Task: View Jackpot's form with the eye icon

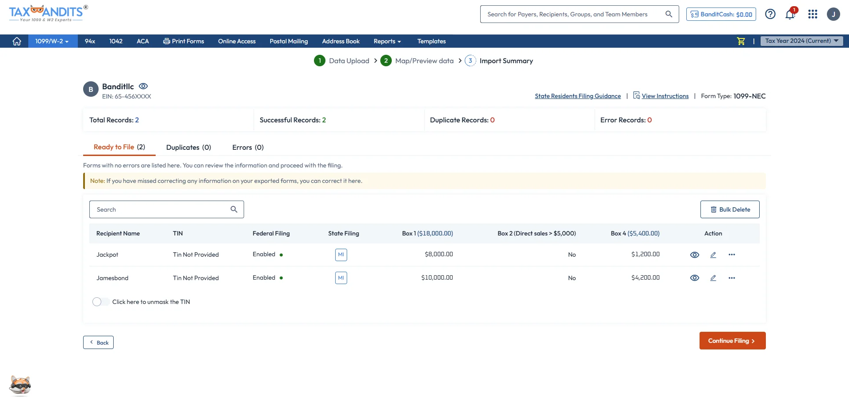Action: tap(695, 255)
